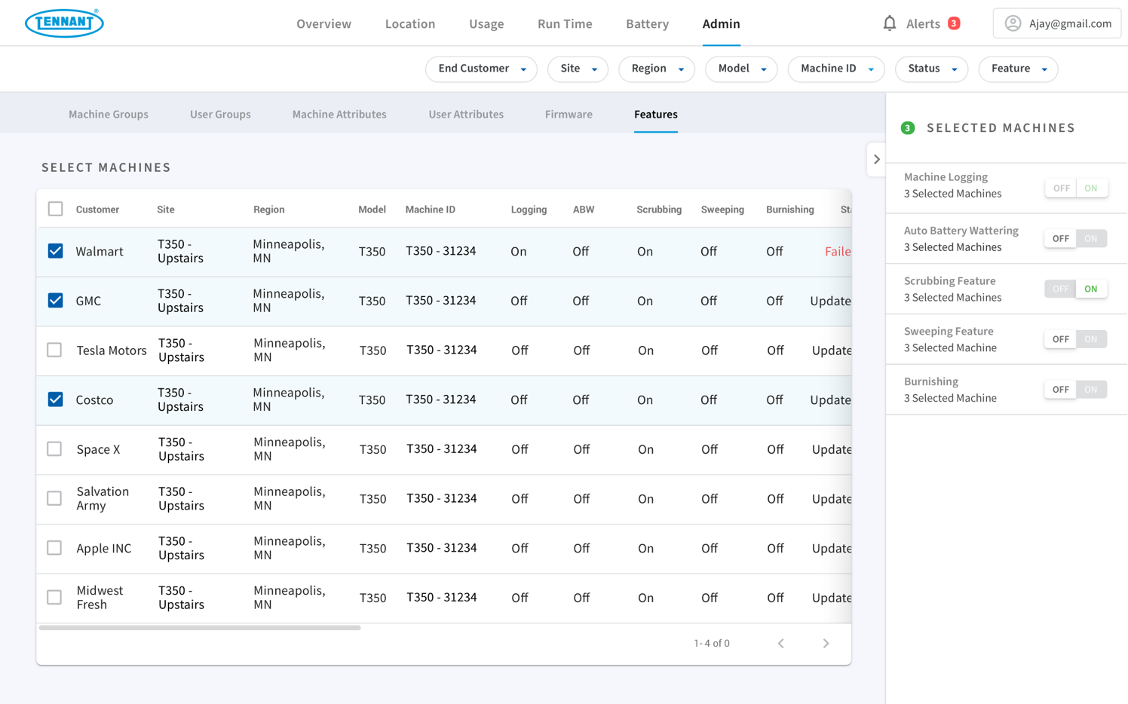Expand the Model filter dropdown
This screenshot has height=704, width=1128.
pyautogui.click(x=741, y=69)
